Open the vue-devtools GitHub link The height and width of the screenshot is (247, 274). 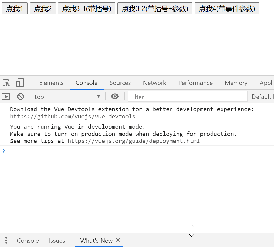click(72, 116)
